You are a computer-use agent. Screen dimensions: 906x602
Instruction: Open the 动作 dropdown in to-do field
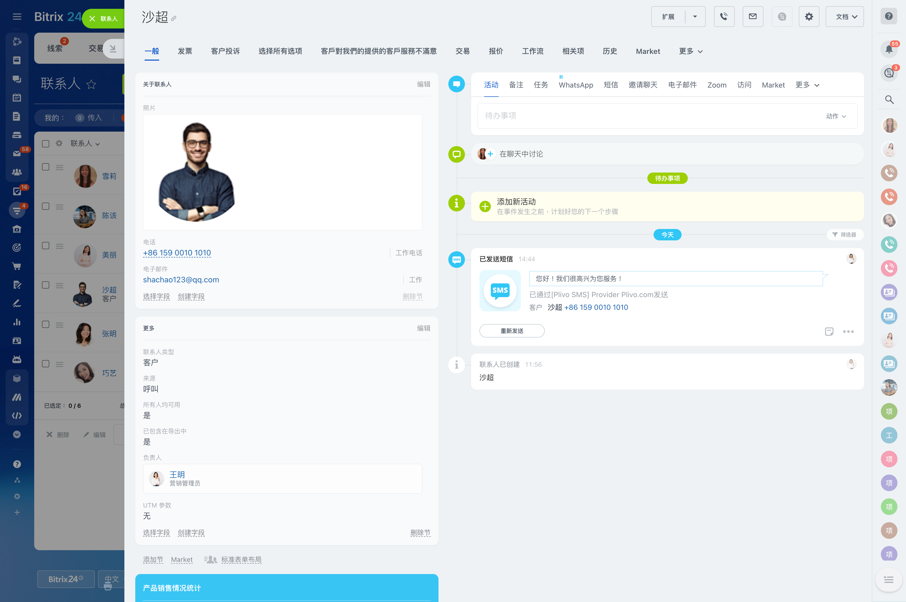coord(835,116)
